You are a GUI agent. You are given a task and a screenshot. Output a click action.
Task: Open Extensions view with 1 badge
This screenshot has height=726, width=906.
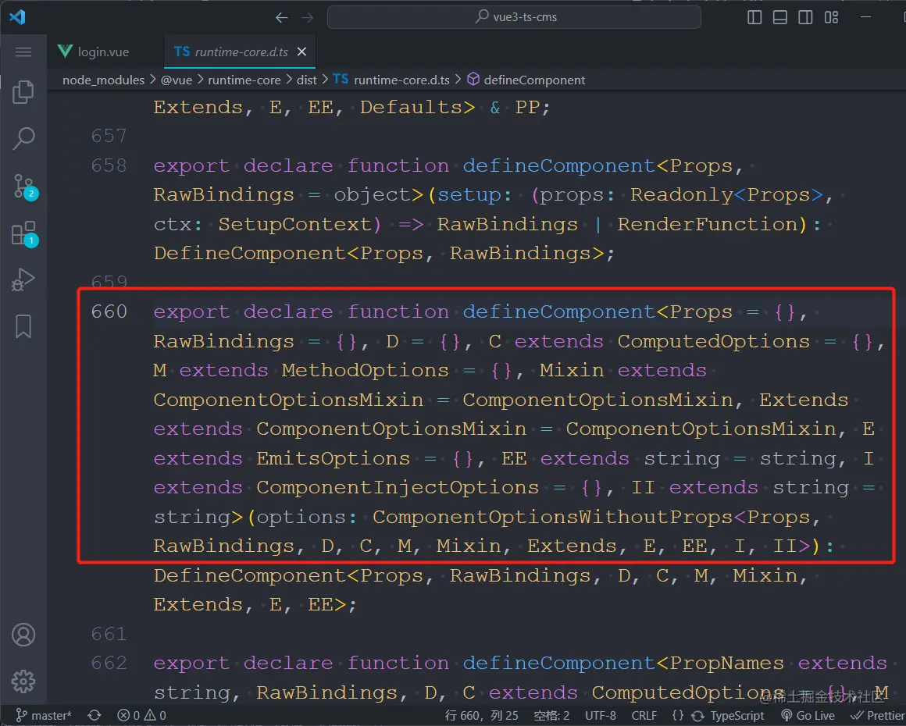click(x=24, y=234)
